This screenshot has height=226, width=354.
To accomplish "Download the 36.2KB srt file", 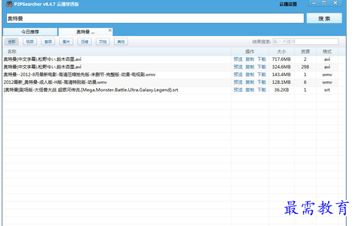I will pyautogui.click(x=261, y=90).
